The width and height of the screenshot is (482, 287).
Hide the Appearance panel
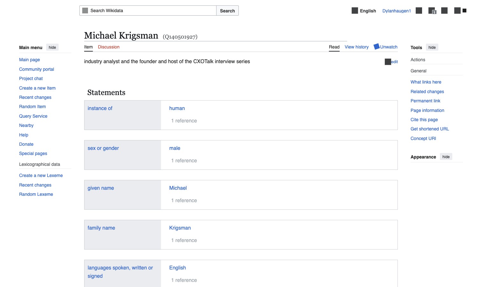pyautogui.click(x=446, y=157)
